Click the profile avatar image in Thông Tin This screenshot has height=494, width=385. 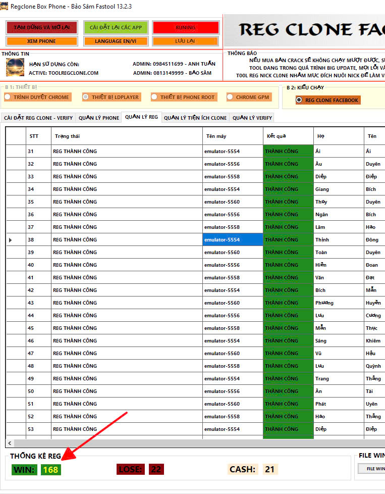[x=15, y=67]
